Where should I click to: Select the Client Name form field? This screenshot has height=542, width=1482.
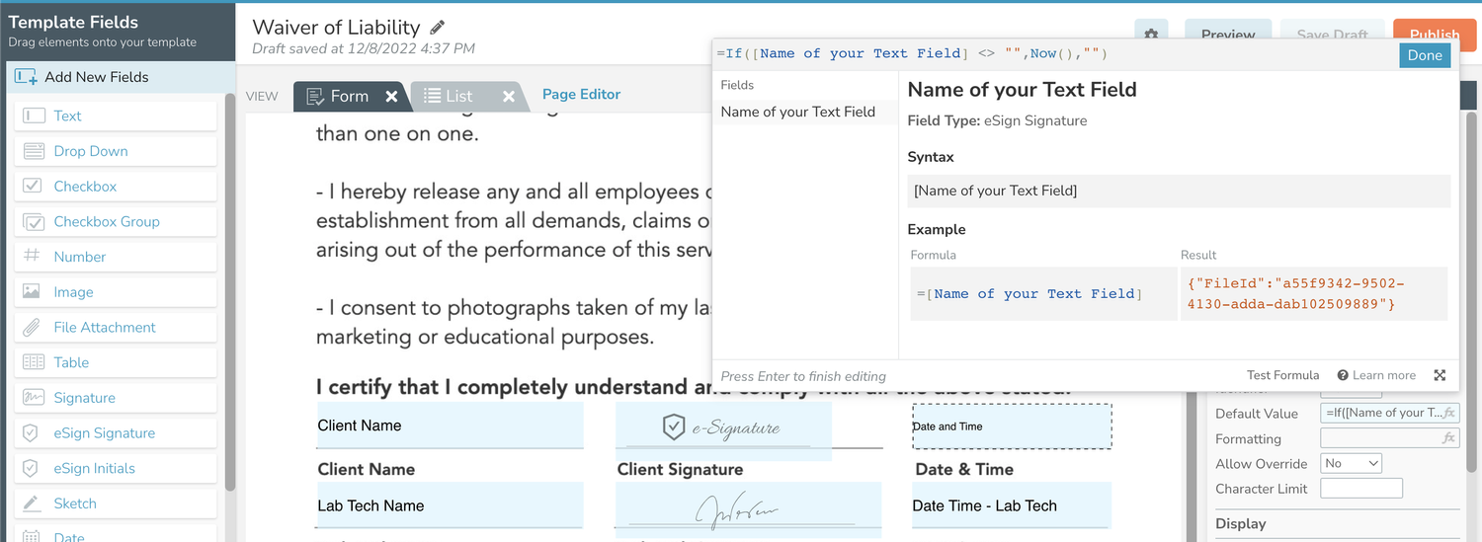(450, 426)
